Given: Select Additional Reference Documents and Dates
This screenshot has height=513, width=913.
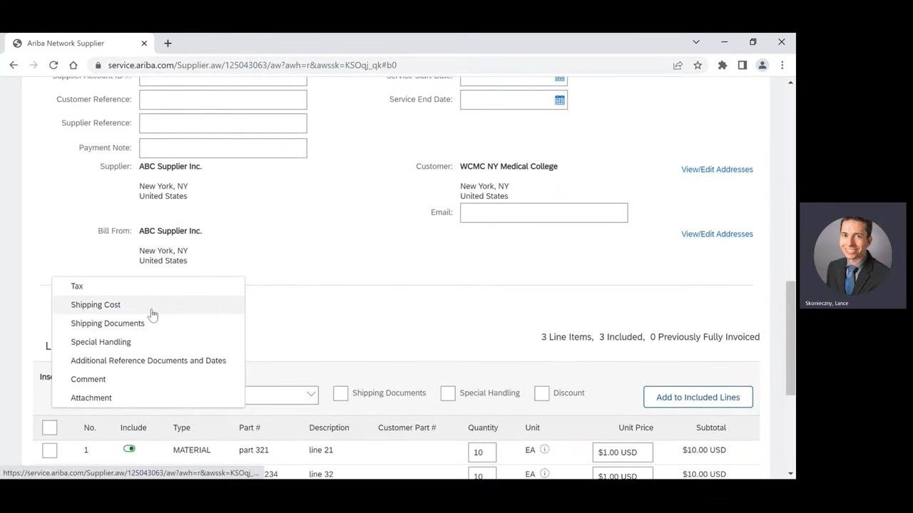Looking at the screenshot, I should (x=148, y=361).
